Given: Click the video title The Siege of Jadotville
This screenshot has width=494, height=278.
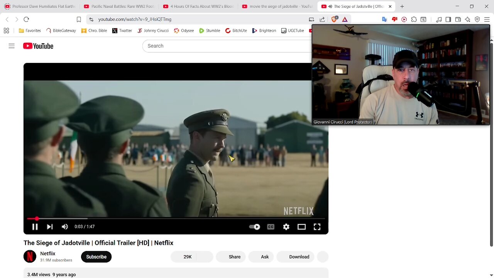Looking at the screenshot, I should 98,243.
